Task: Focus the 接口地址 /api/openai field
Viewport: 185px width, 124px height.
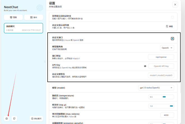Action: 161,57
